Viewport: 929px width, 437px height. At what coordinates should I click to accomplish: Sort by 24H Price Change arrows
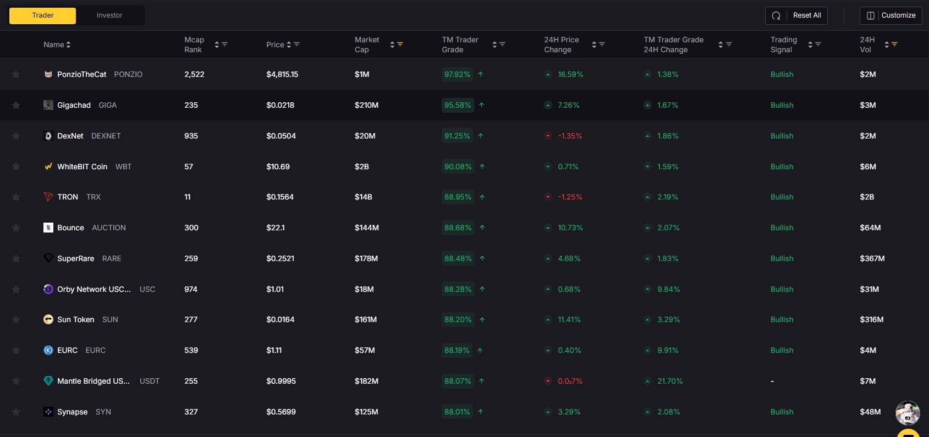(594, 45)
